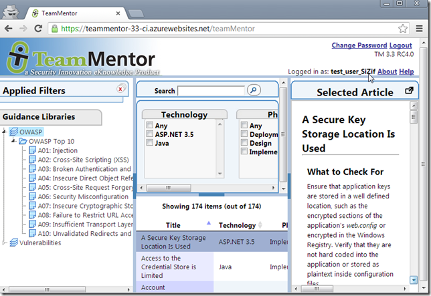
Task: Click the Vulnerabilities library icon
Action: point(14,243)
